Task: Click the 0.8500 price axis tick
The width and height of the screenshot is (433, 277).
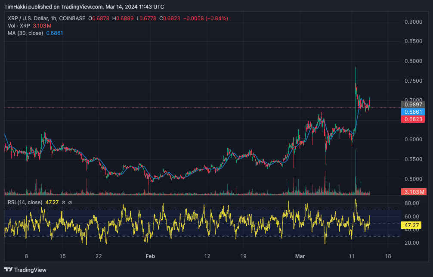Action: coord(413,41)
